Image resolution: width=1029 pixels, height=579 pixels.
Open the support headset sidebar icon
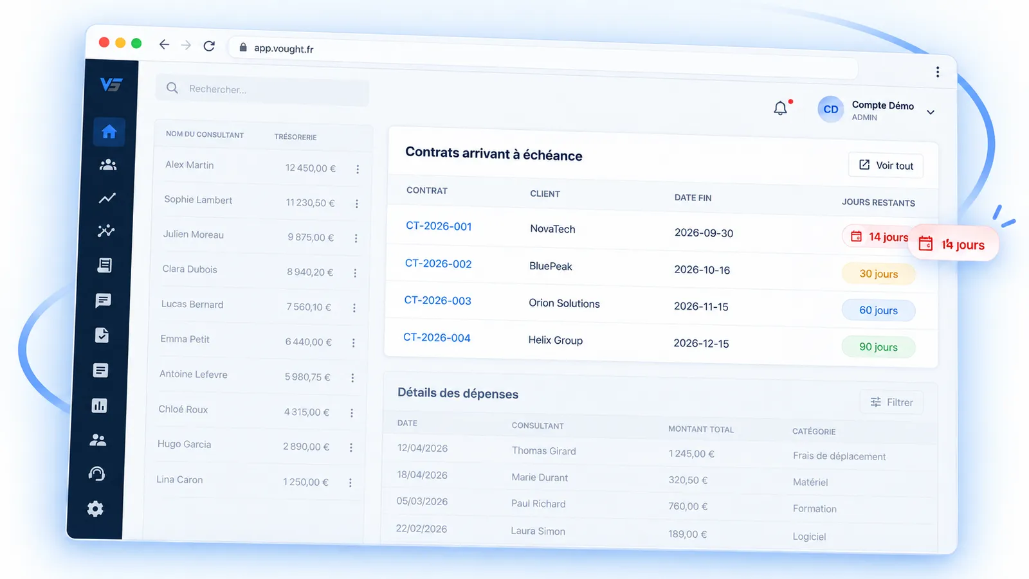[x=96, y=474]
